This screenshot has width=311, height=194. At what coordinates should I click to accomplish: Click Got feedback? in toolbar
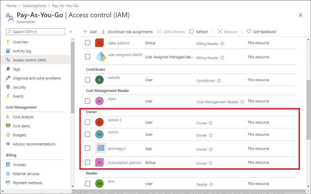pos(261,32)
